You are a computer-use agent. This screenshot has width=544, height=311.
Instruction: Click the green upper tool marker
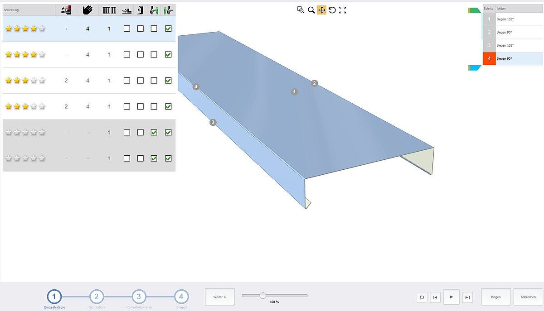pyautogui.click(x=475, y=10)
